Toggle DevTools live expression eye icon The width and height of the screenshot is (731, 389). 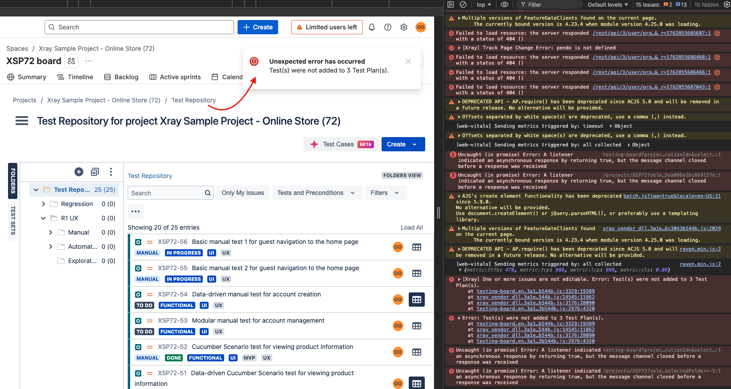click(505, 4)
